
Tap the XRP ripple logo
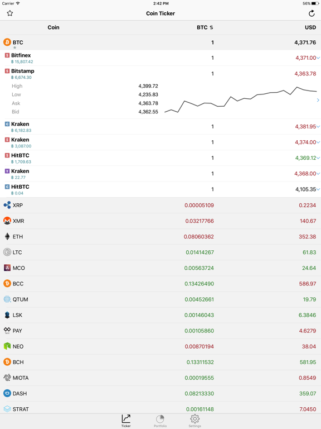7,205
